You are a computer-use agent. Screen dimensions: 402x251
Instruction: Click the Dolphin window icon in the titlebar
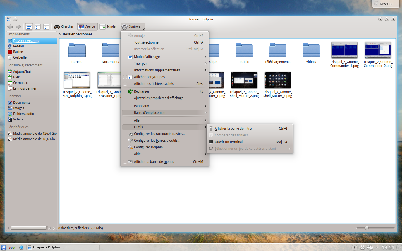click(9, 19)
